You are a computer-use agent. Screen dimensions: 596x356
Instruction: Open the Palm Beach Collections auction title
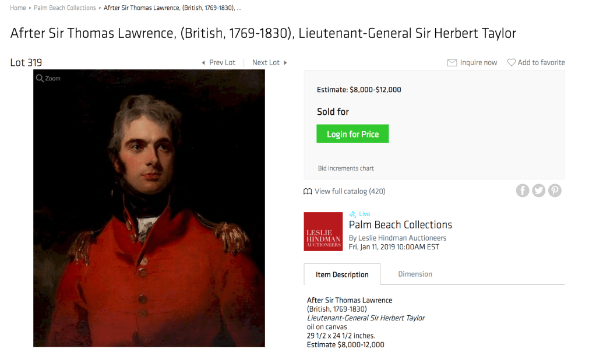pyautogui.click(x=400, y=224)
